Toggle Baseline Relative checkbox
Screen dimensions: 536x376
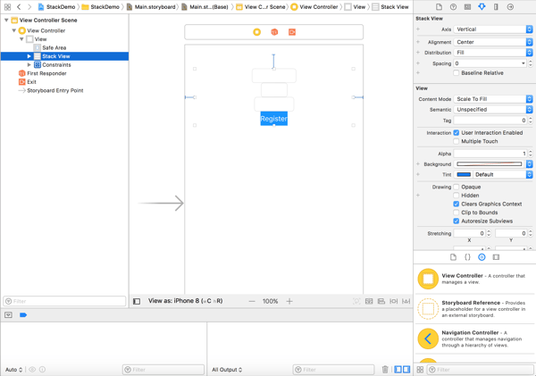point(456,73)
